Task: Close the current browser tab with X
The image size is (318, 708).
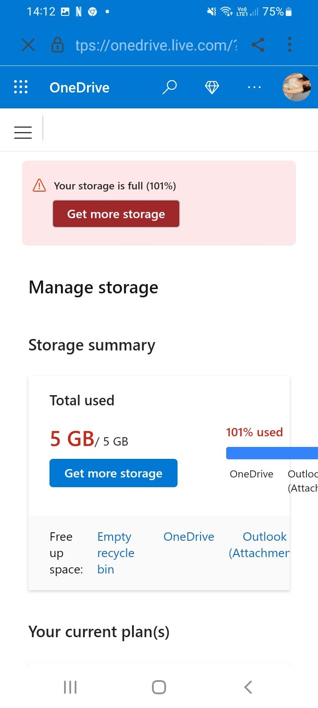Action: tap(28, 45)
